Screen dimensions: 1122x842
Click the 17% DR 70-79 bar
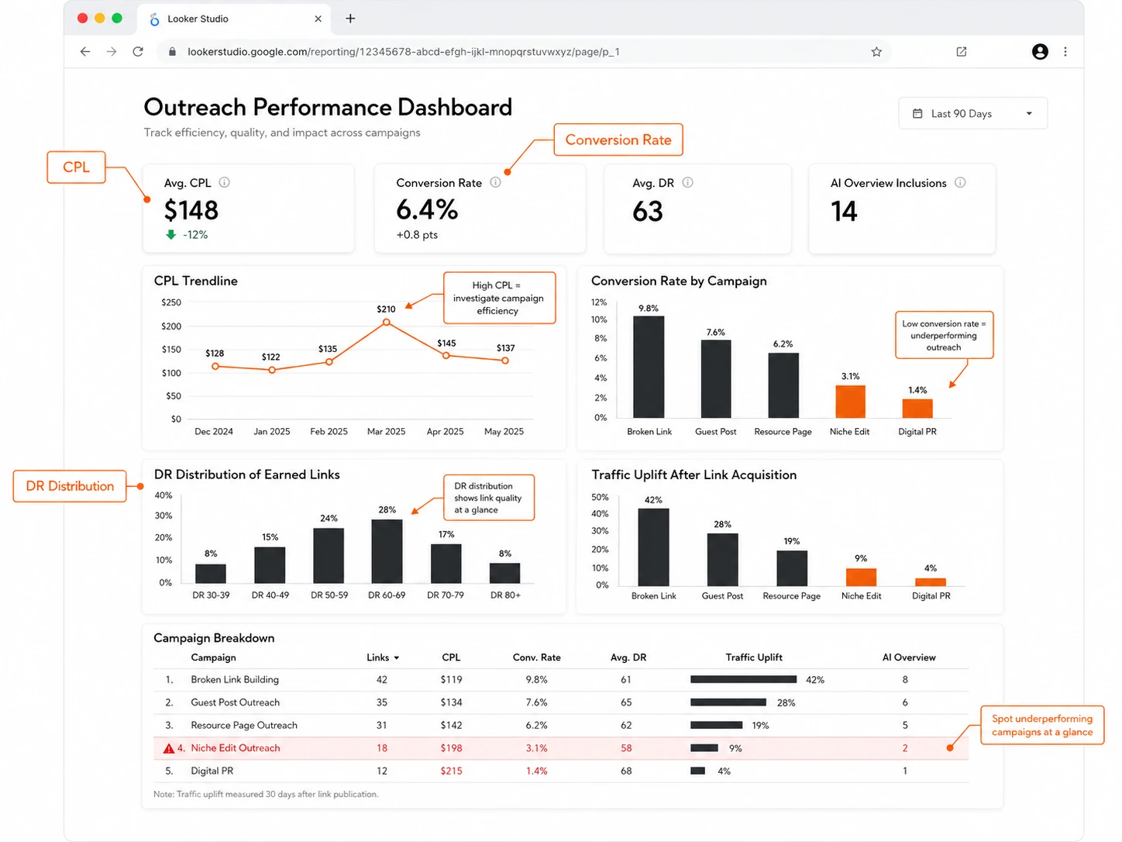(446, 564)
